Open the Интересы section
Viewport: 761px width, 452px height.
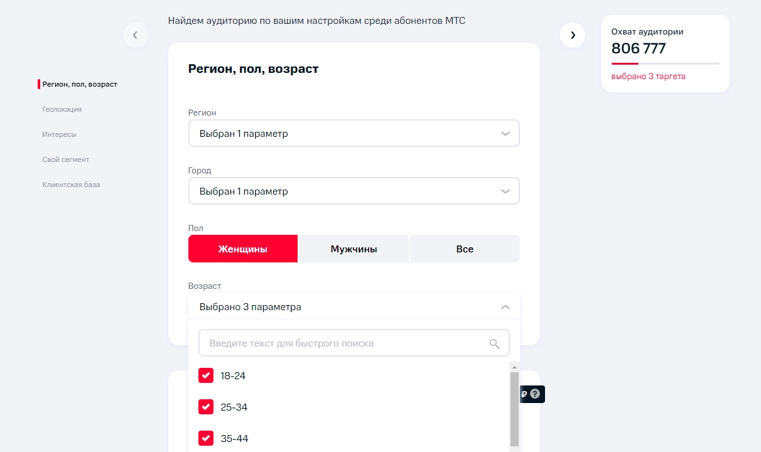pyautogui.click(x=59, y=134)
